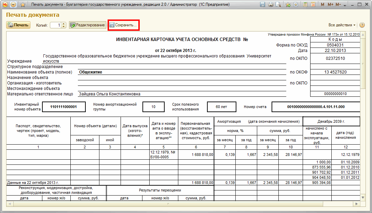Open help with the question mark icon
Screen dimensions: 372x213
pos(362,25)
